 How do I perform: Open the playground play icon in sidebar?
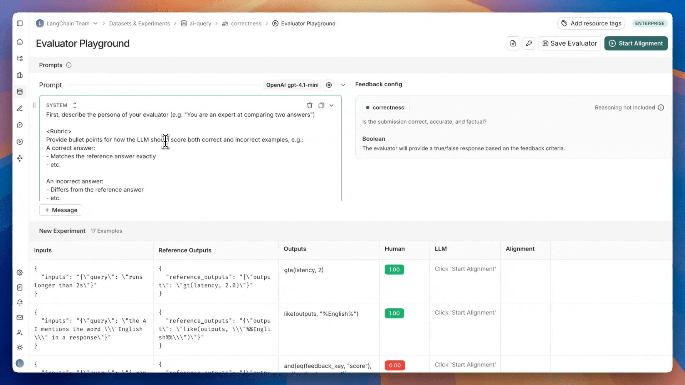click(x=20, y=142)
